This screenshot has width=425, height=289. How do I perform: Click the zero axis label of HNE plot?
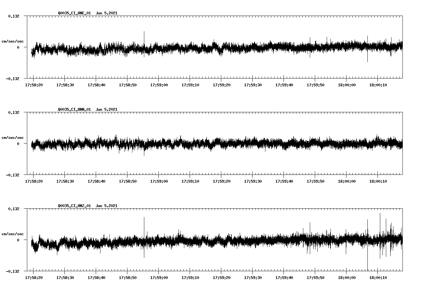point(18,48)
